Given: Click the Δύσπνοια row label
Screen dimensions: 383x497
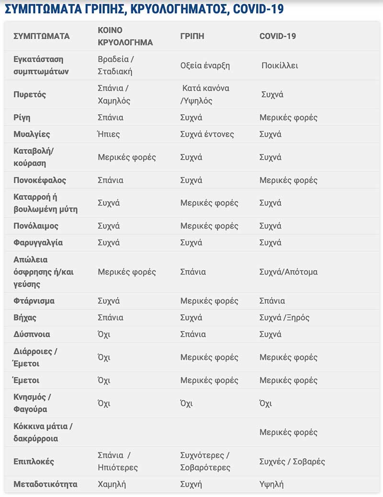Looking at the screenshot, I should [32, 334].
